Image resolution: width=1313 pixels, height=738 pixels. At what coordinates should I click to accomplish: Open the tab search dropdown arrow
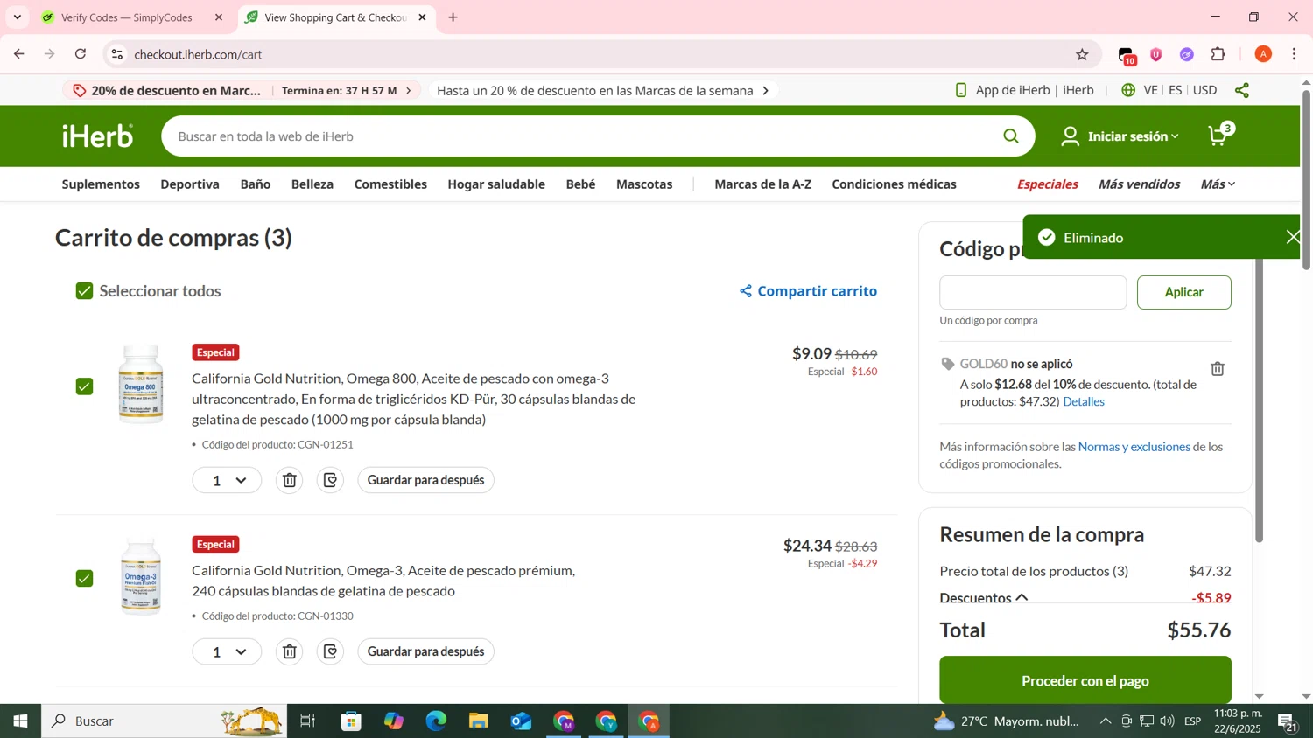pyautogui.click(x=17, y=17)
